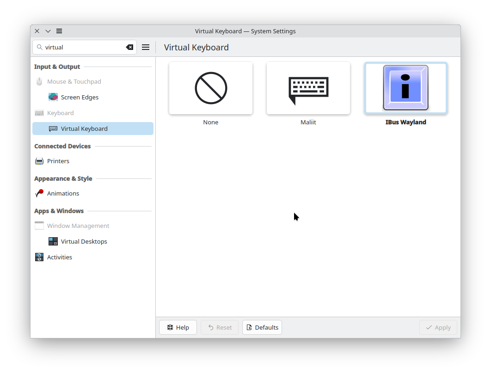Restore Defaults with the Defaults button
The height and width of the screenshot is (374, 491).
(262, 327)
